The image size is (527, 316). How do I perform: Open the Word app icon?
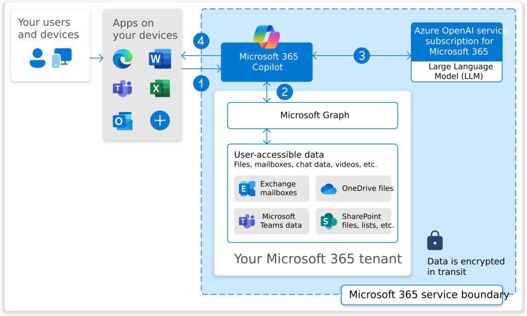[160, 59]
